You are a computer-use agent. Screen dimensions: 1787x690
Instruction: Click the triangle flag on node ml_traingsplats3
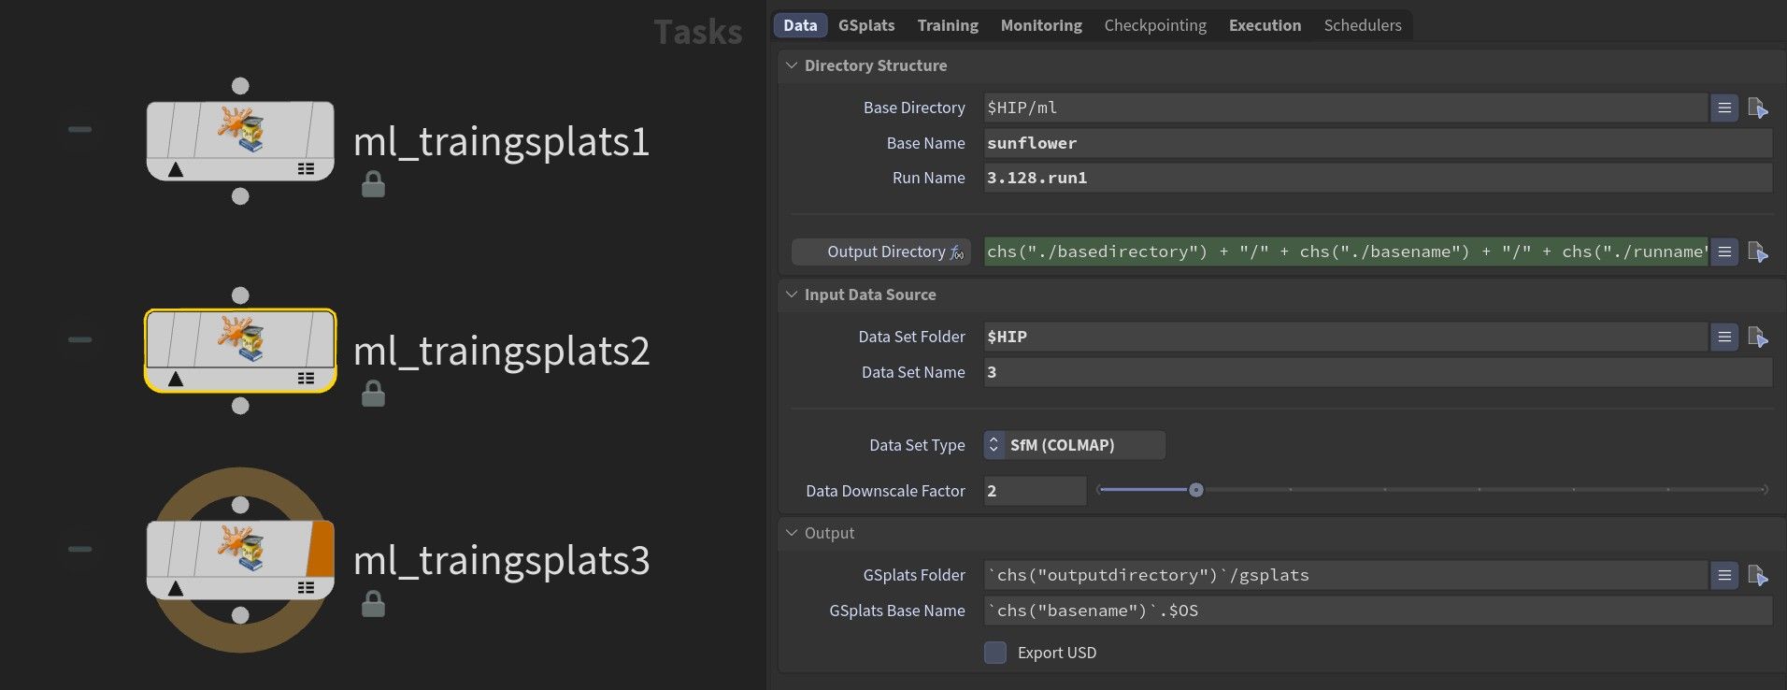pos(176,588)
